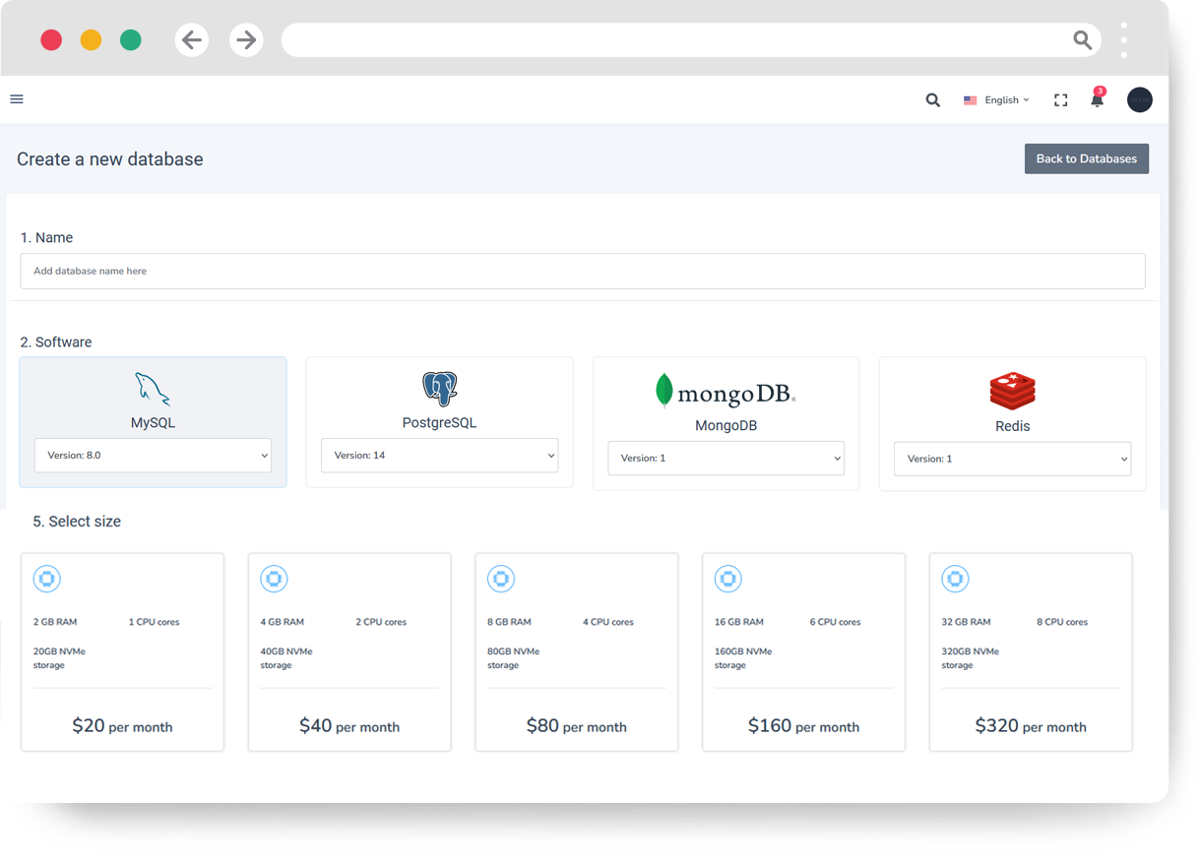Viewport: 1200px width, 866px height.
Task: Select the 2 GB RAM size plan
Action: (x=122, y=651)
